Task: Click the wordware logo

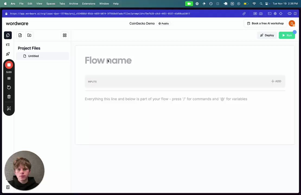Action: tap(17, 23)
